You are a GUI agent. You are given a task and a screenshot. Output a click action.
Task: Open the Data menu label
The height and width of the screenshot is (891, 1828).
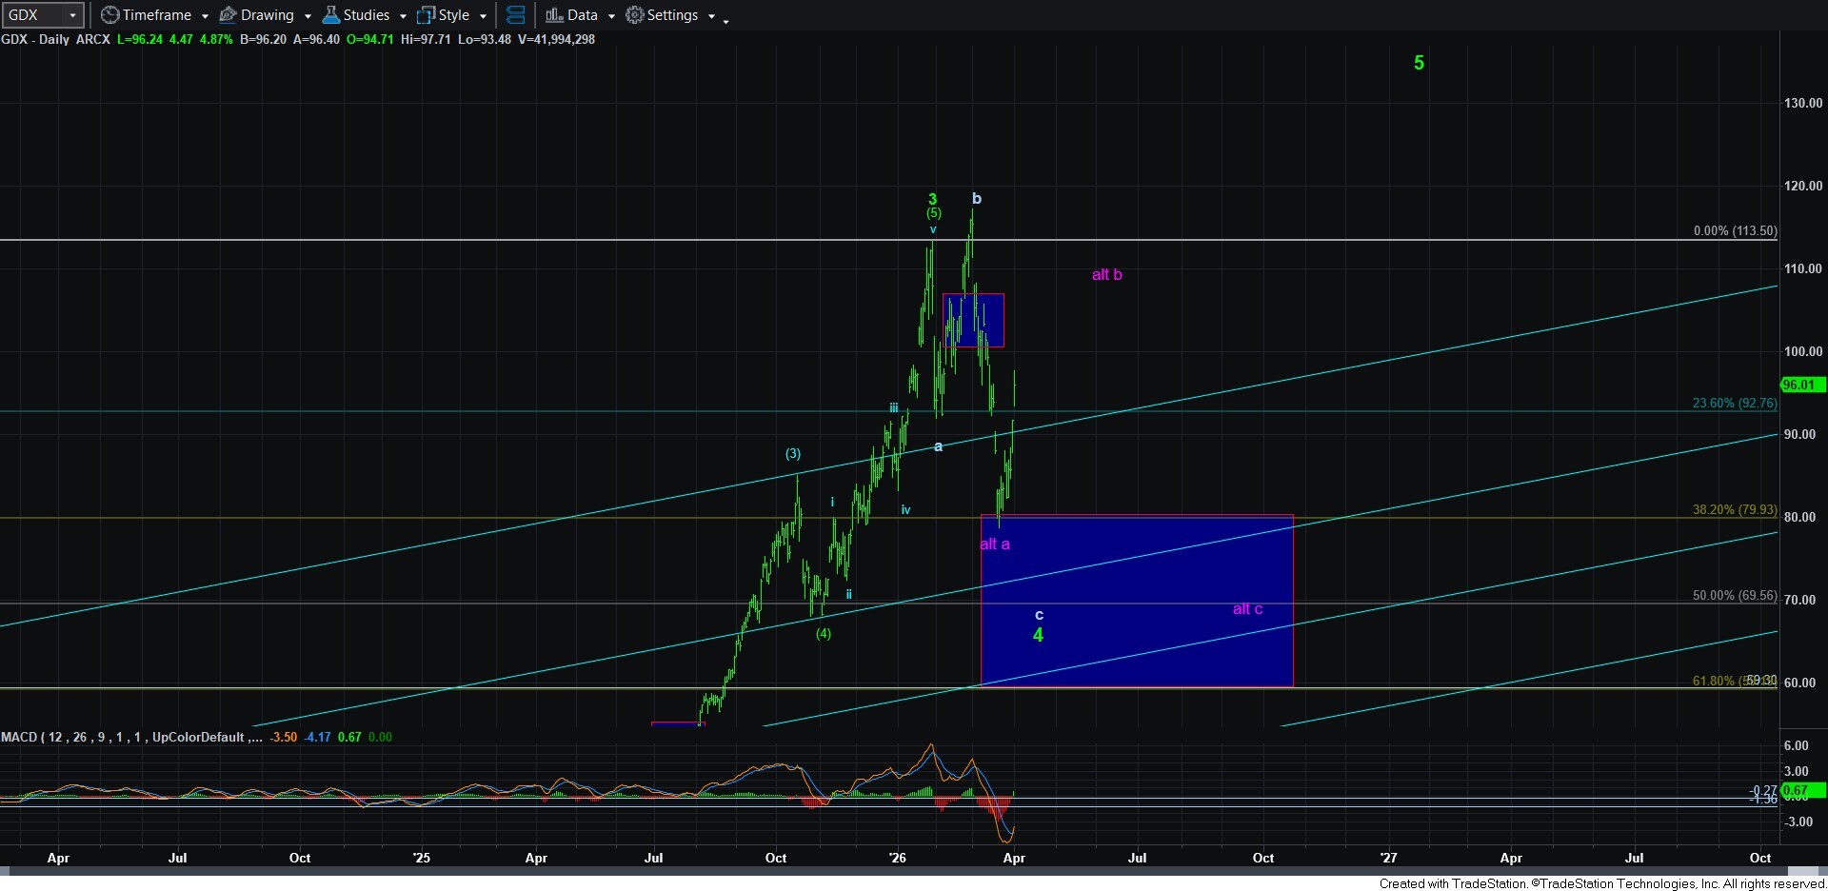[583, 15]
